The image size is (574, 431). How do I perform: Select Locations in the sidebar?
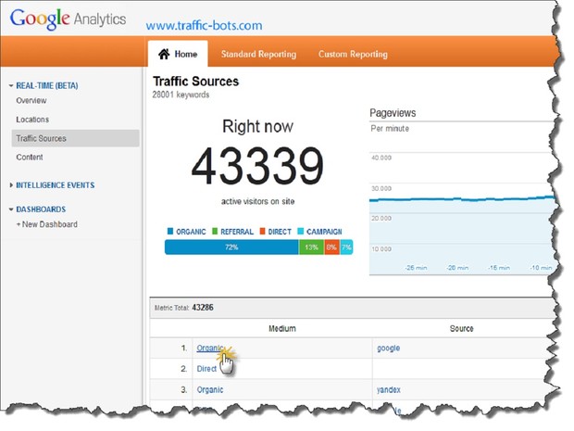point(32,120)
